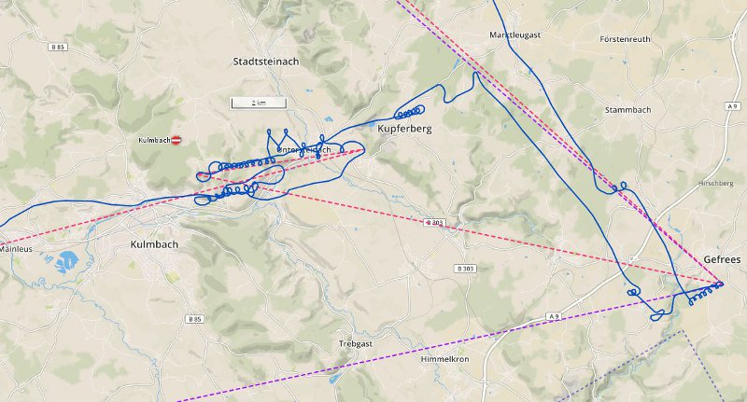Click the A 9 shield near Stammbach
Image resolution: width=747 pixels, height=402 pixels.
pos(732,106)
